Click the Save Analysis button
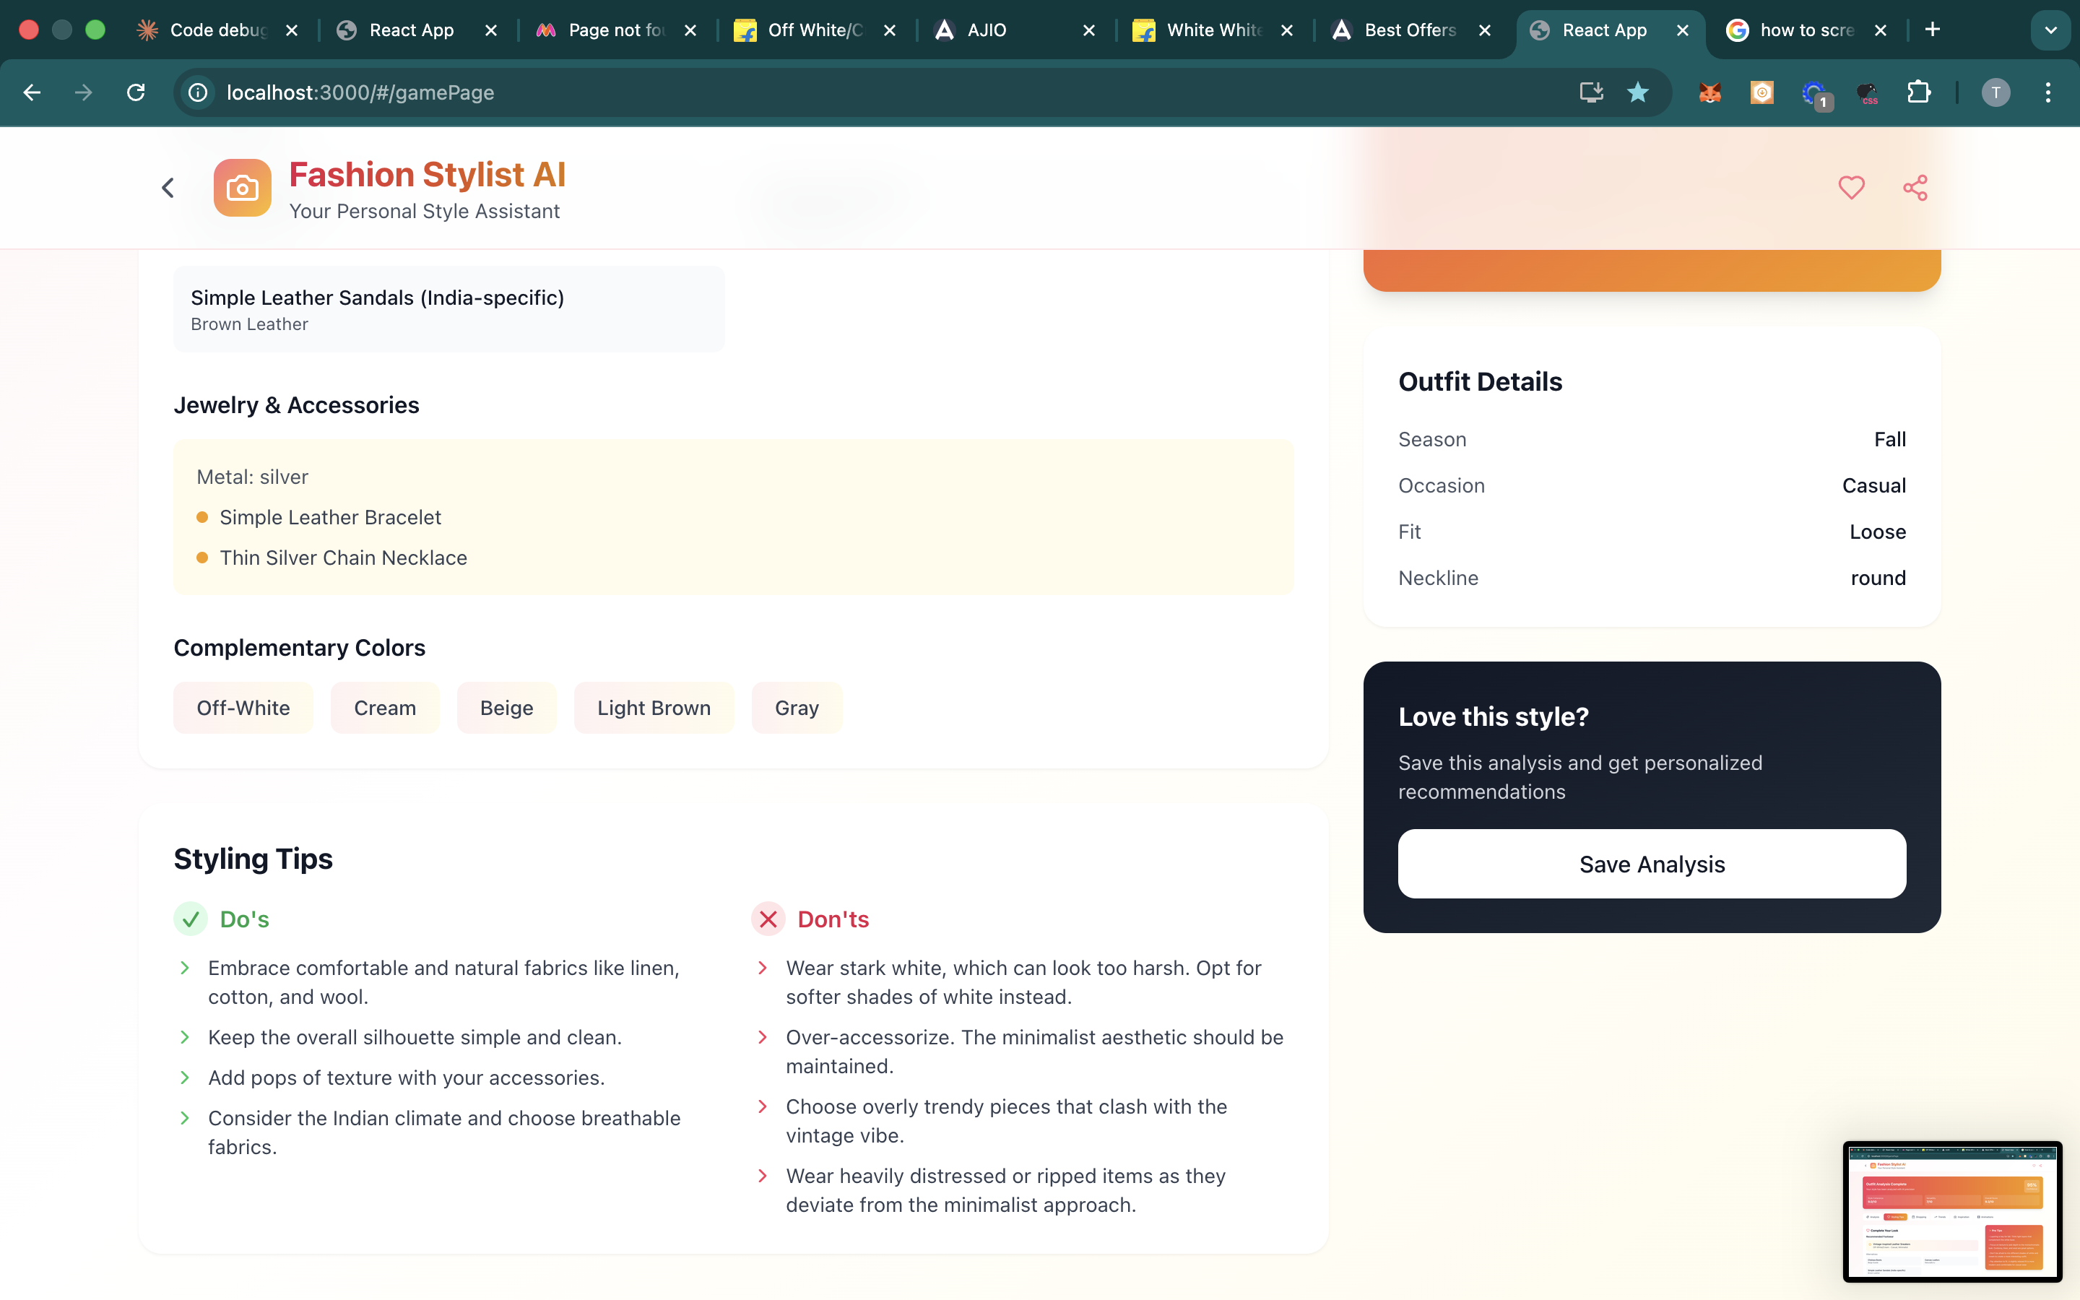The width and height of the screenshot is (2080, 1300). (x=1651, y=863)
